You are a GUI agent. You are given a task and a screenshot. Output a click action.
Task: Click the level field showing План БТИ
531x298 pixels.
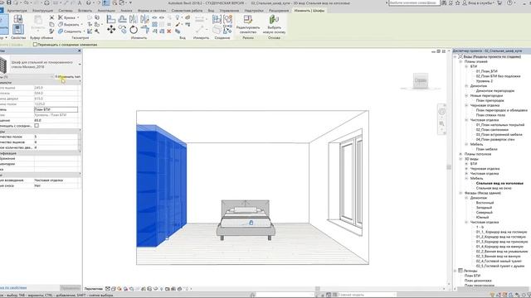click(x=56, y=109)
